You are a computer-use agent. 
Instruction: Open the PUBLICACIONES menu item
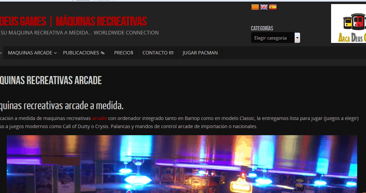[84, 53]
